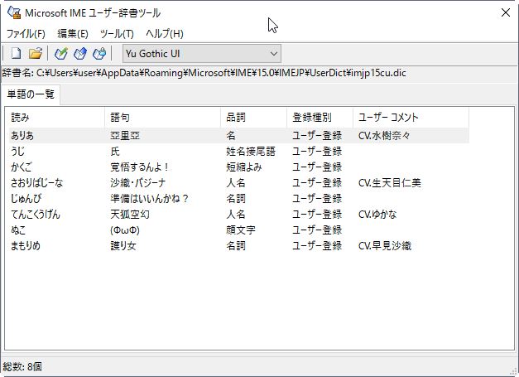
Task: Click the word 亜里亜
Action: point(125,136)
